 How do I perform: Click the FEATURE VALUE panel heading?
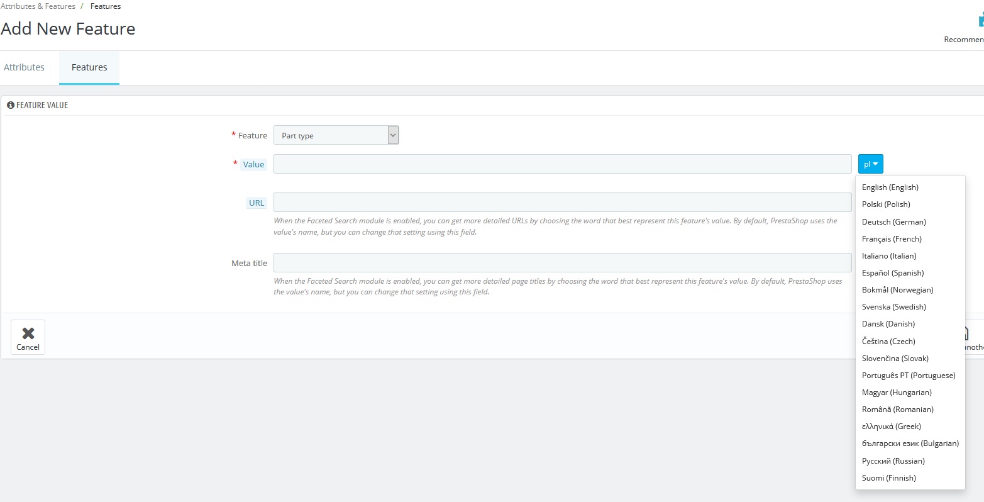[x=42, y=105]
